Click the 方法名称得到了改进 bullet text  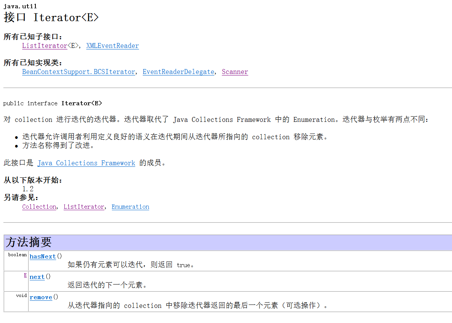pyautogui.click(x=58, y=146)
